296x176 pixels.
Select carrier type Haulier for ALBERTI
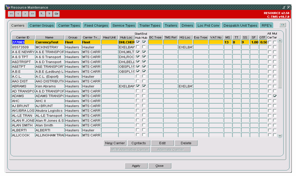click(x=91, y=130)
